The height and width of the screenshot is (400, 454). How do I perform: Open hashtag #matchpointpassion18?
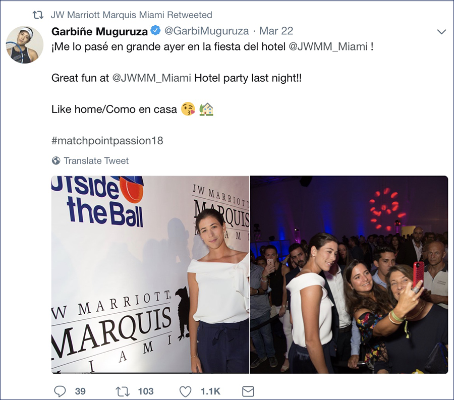107,141
